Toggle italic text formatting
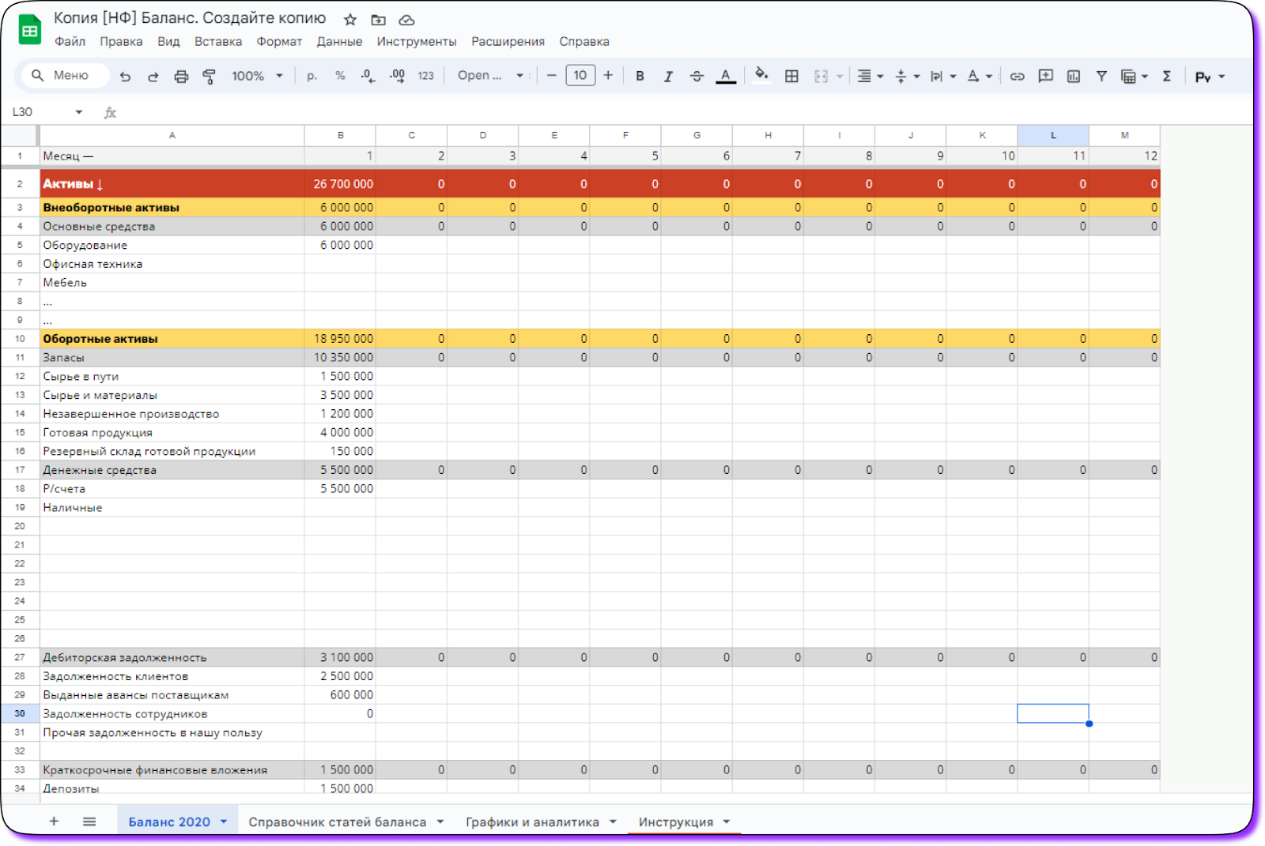The height and width of the screenshot is (846, 1265). (668, 77)
